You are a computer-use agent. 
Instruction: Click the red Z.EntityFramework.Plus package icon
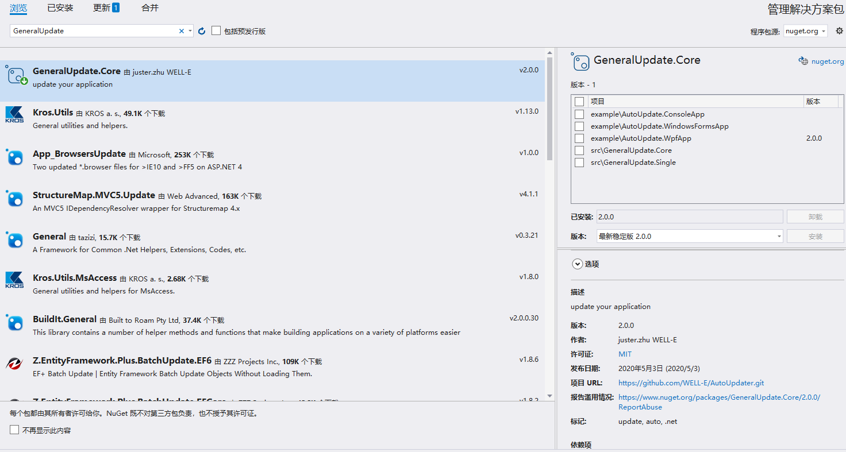coord(14,362)
